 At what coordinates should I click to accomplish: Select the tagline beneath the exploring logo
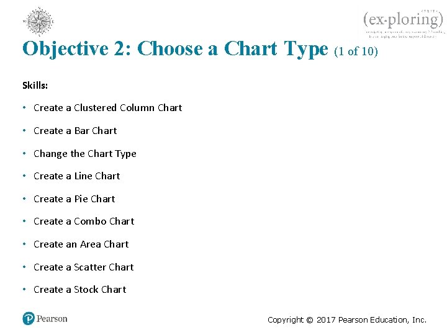pyautogui.click(x=404, y=34)
